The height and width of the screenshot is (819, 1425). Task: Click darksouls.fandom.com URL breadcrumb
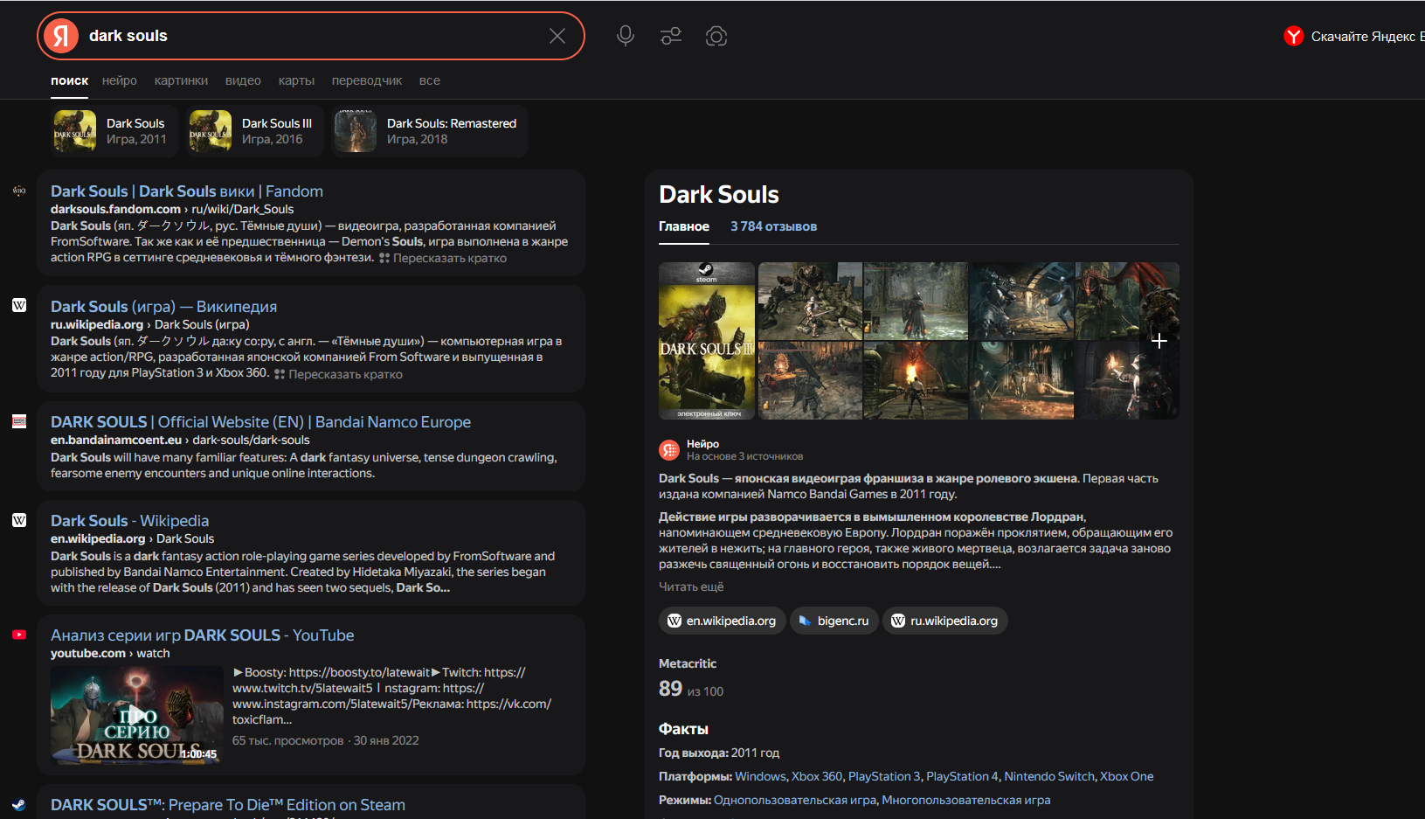point(172,209)
